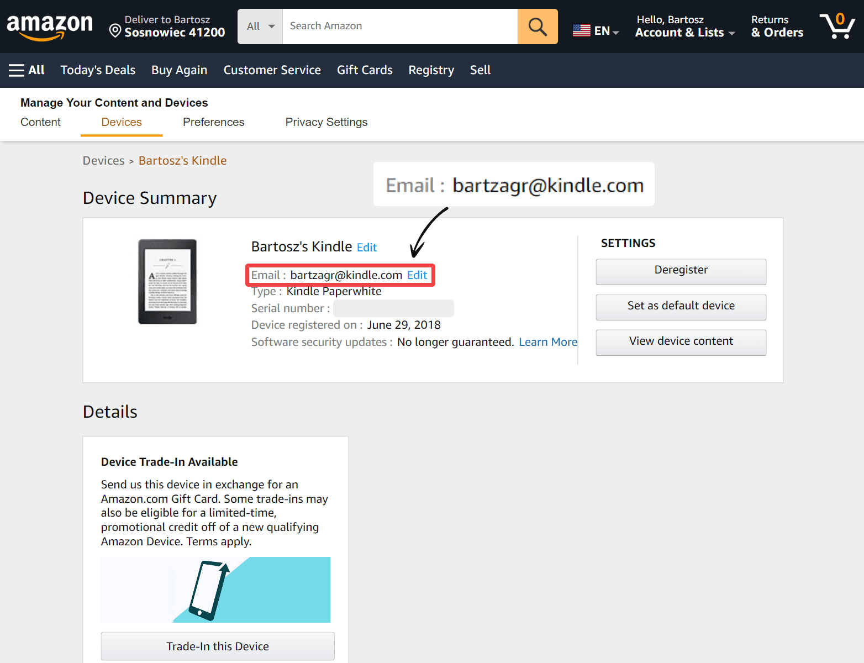Edit the Bartosz's Kindle device name
The width and height of the screenshot is (864, 663).
point(367,248)
